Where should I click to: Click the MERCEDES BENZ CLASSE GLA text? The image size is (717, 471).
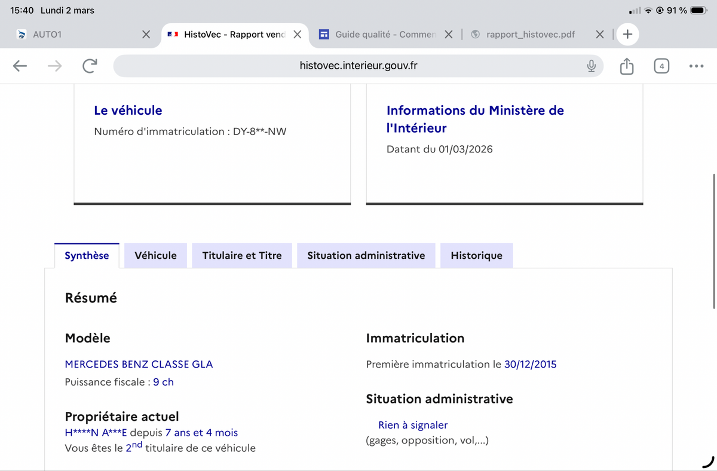coord(139,364)
